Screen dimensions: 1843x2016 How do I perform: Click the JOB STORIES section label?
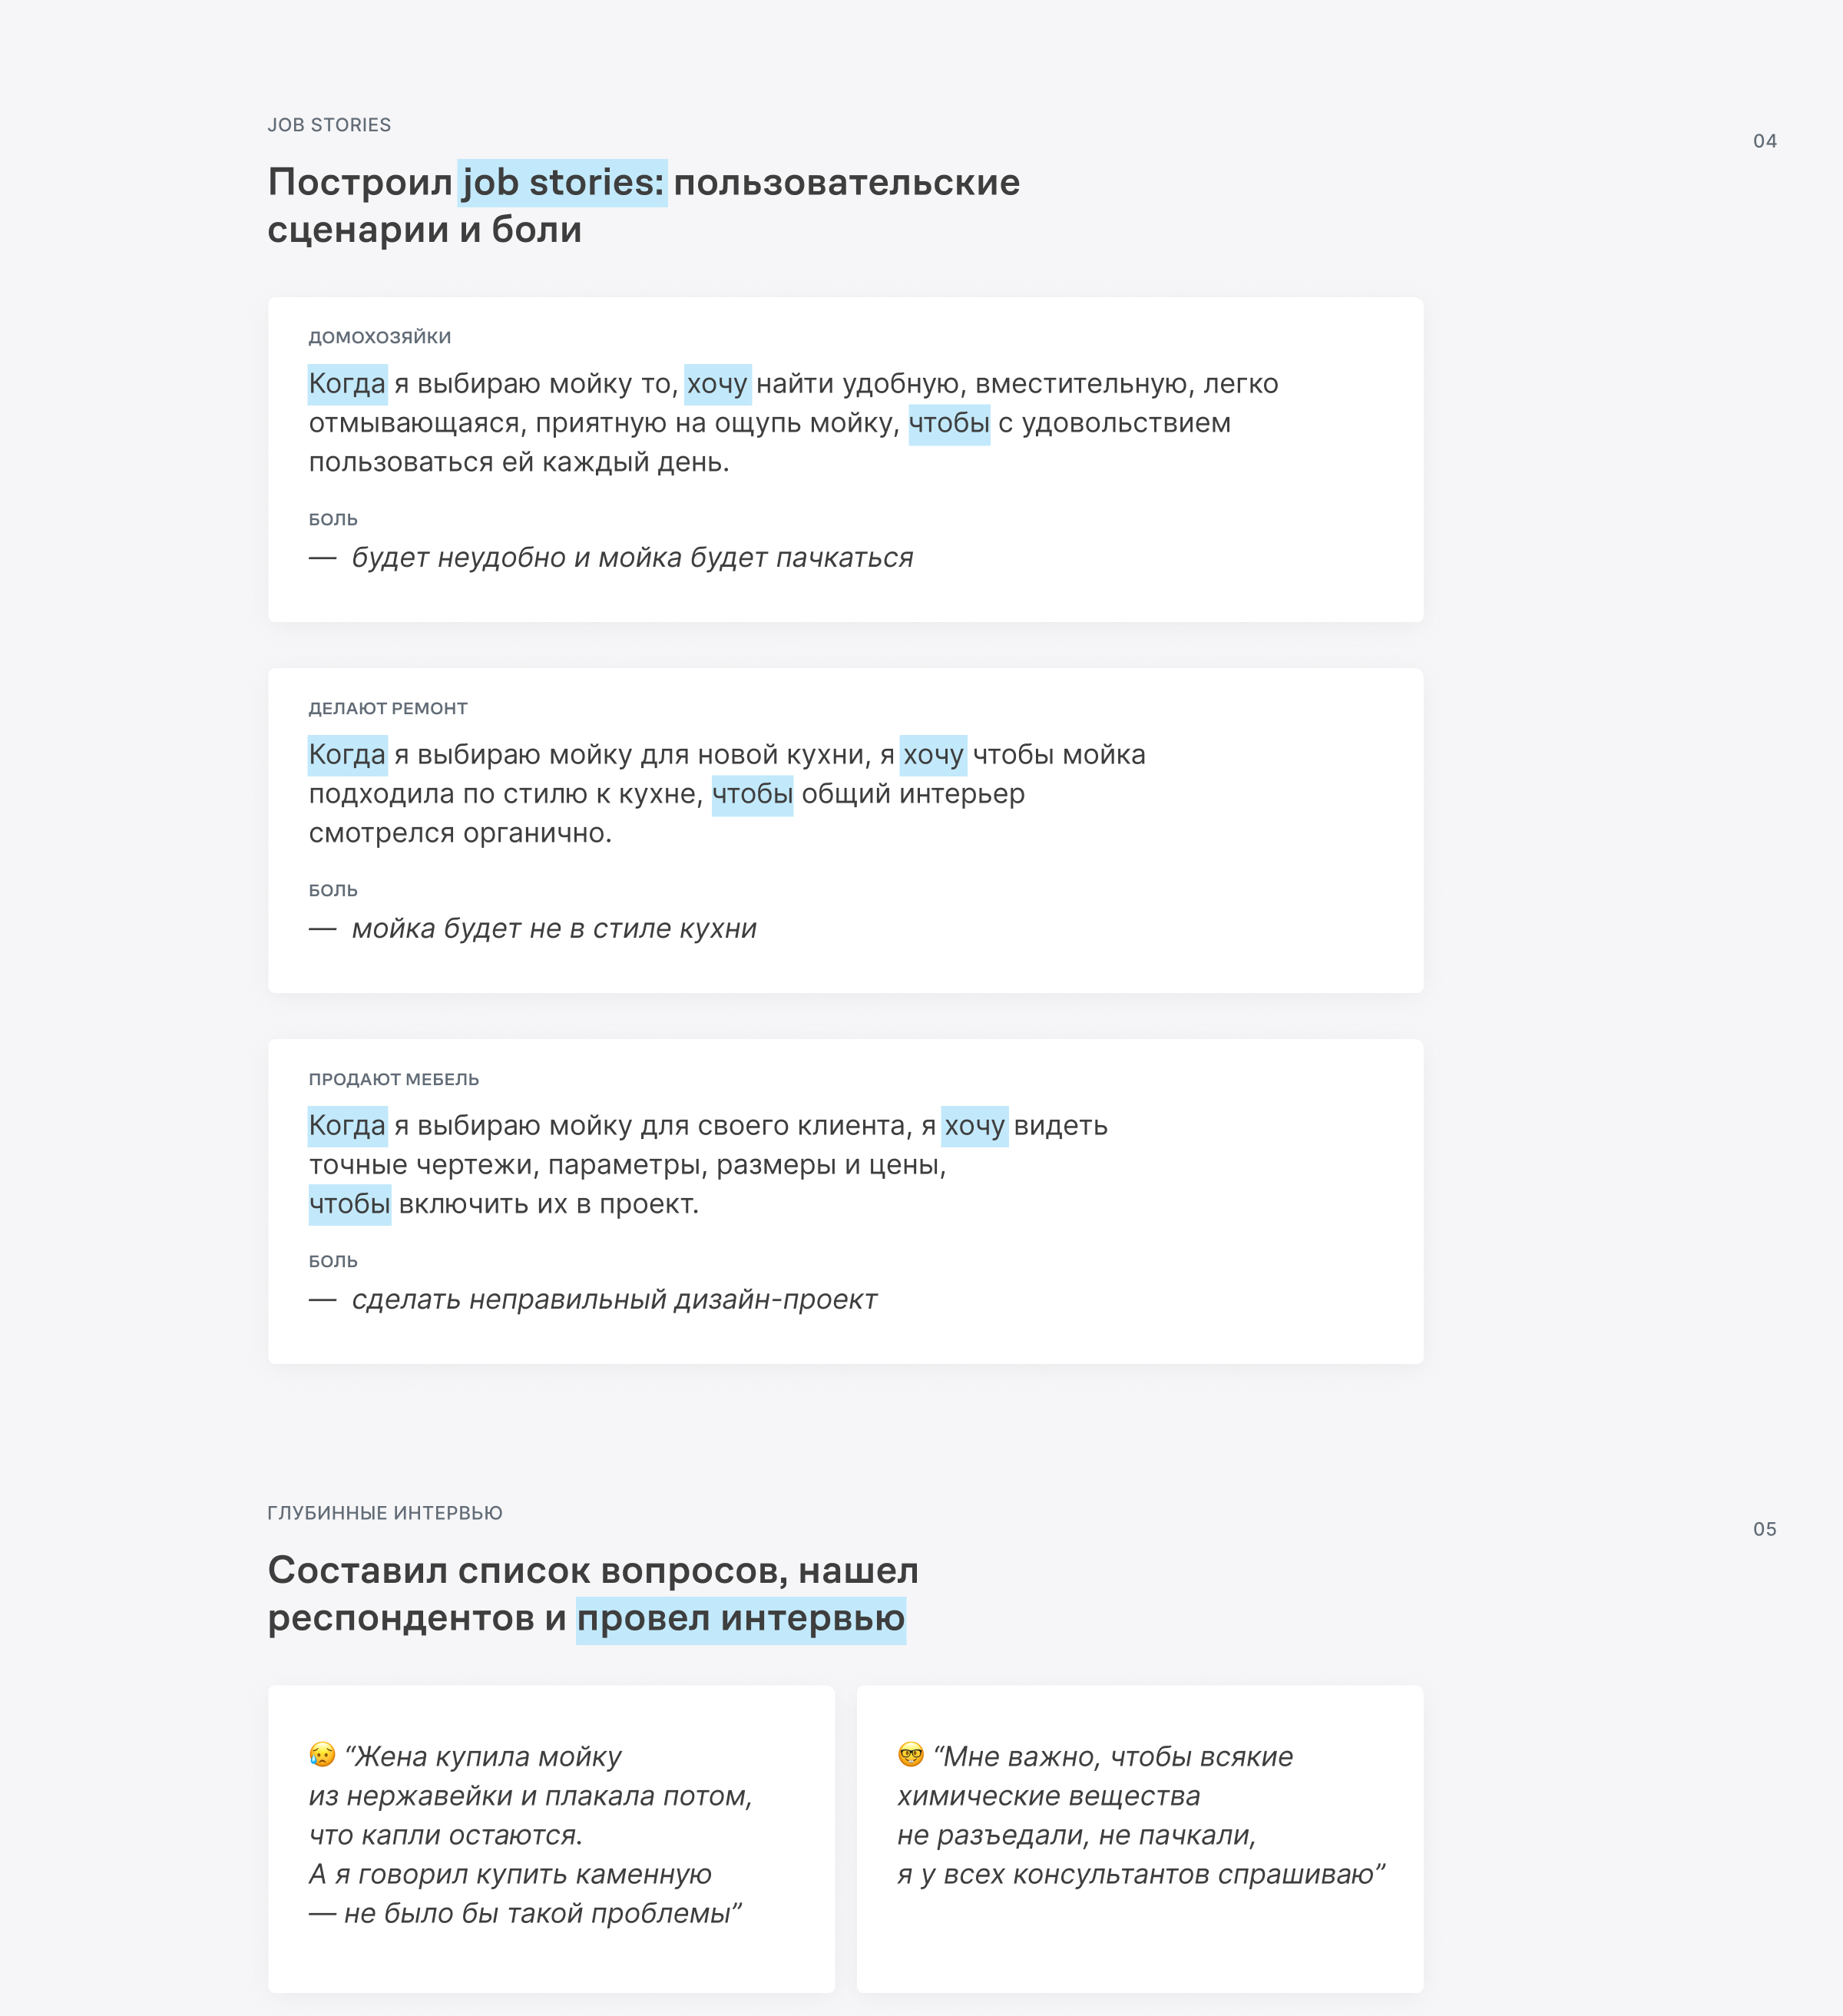pyautogui.click(x=329, y=125)
